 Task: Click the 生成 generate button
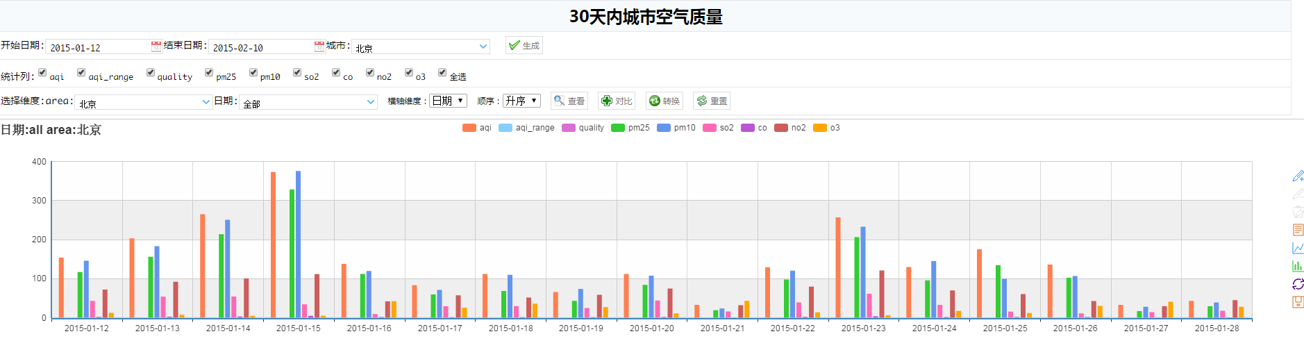[x=524, y=45]
